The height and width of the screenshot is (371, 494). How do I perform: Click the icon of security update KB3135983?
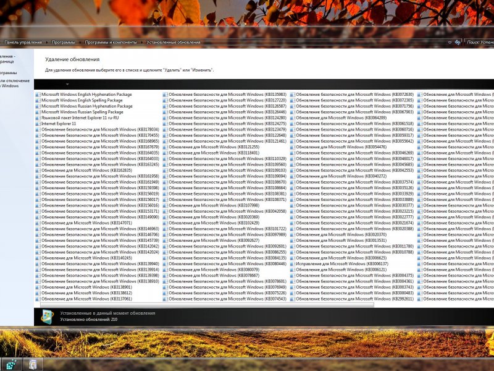165,95
